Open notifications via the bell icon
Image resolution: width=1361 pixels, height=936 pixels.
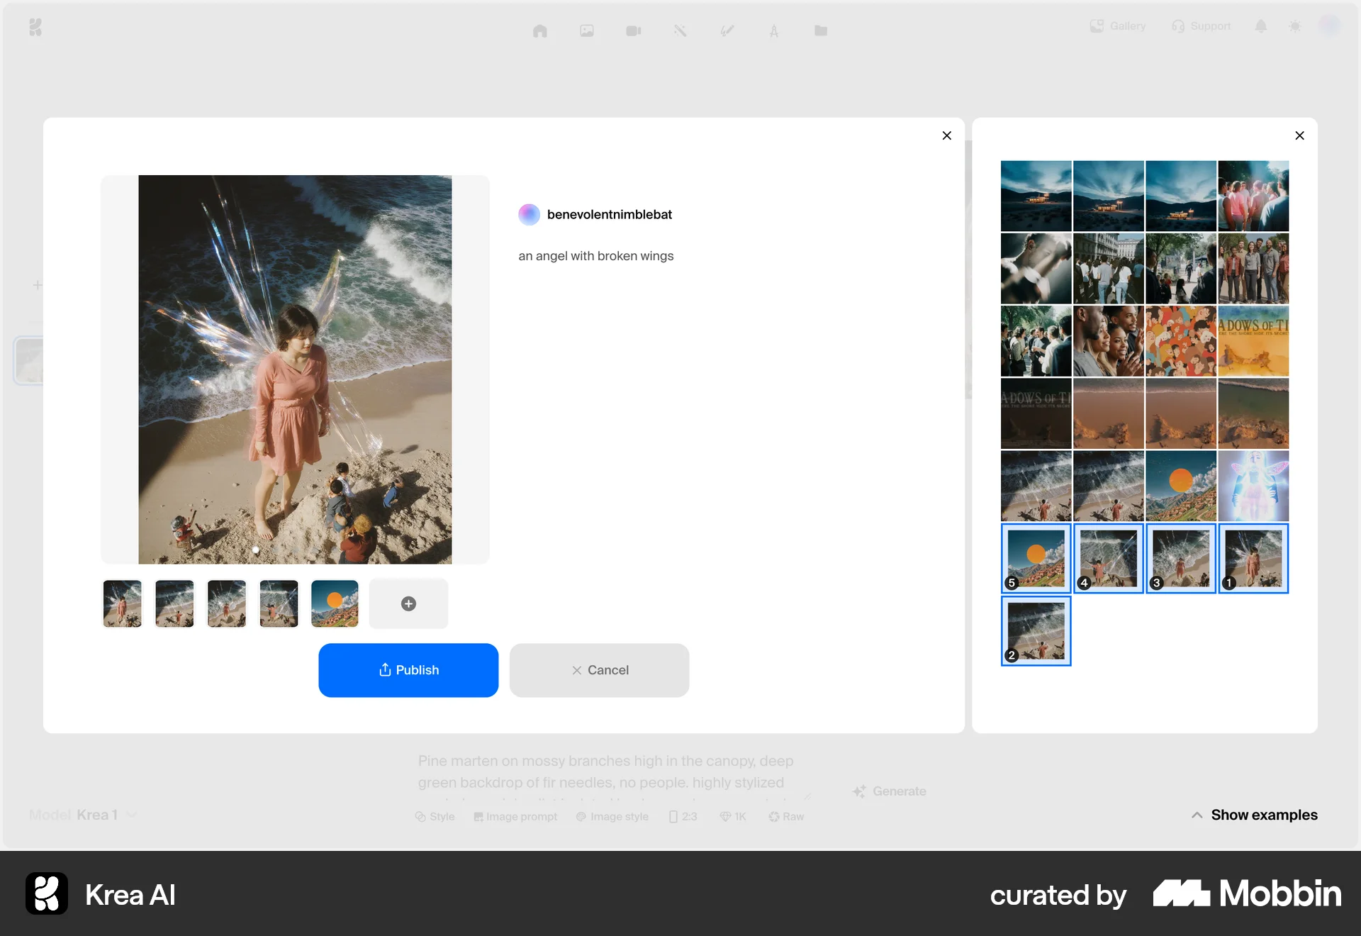(1260, 26)
